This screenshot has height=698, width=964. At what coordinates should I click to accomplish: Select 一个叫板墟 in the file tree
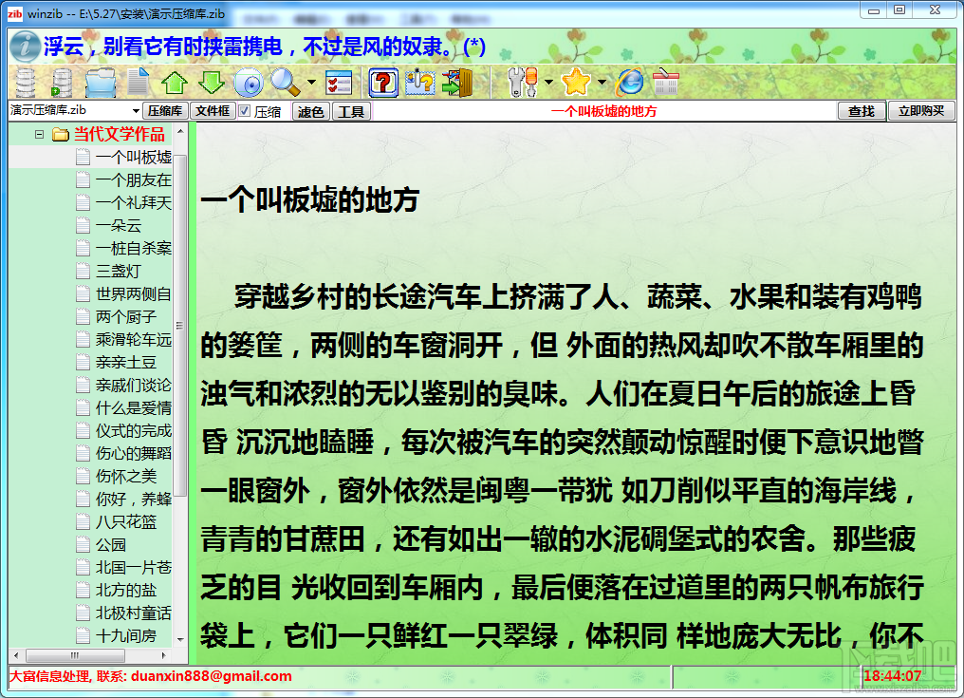[x=134, y=157]
